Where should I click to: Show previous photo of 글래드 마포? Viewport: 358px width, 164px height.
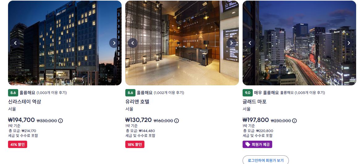[x=250, y=43]
